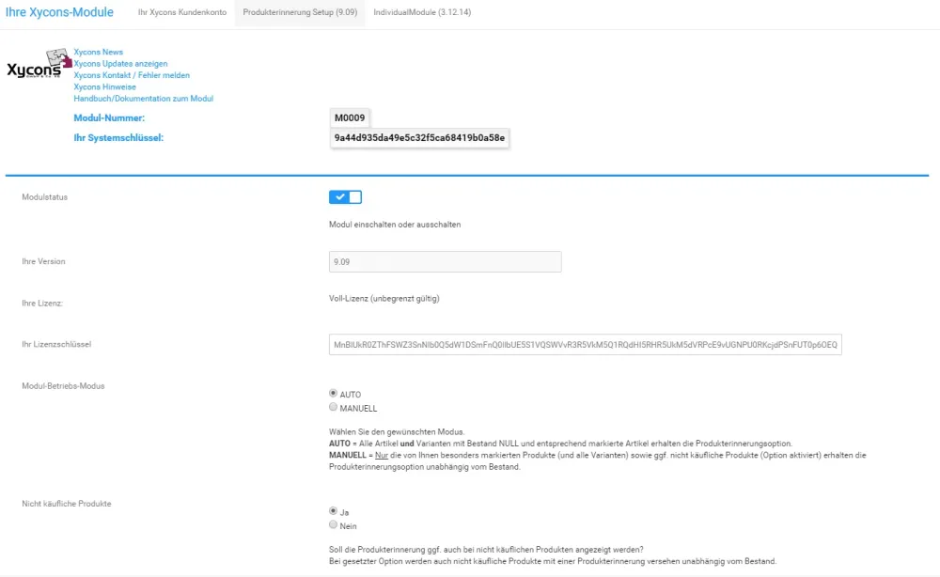Open the Xycons Hinweise link
940x577 pixels.
105,86
